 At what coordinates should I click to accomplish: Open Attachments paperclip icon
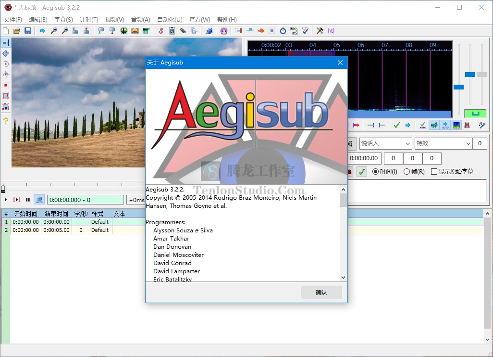[183, 30]
